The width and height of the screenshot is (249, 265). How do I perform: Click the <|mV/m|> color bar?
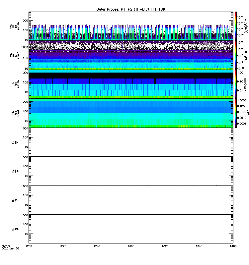tap(236, 84)
